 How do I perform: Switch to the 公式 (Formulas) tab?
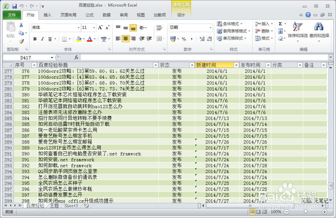pyautogui.click(x=89, y=15)
